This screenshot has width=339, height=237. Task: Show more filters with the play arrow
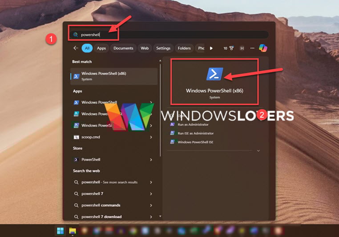pyautogui.click(x=211, y=48)
